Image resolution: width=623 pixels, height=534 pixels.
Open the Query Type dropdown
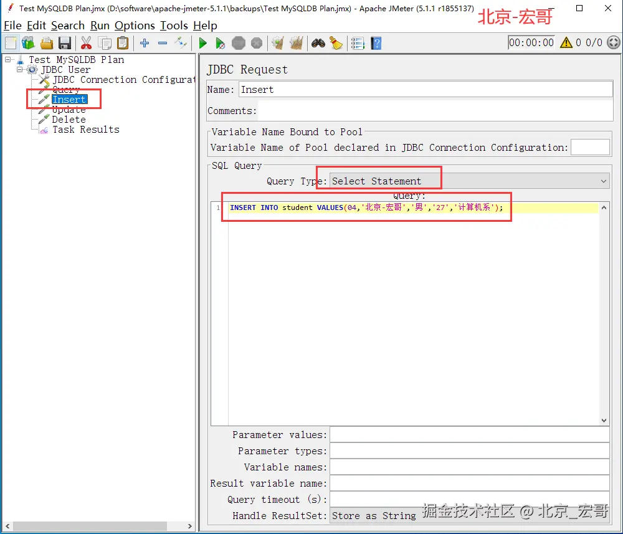click(x=470, y=181)
